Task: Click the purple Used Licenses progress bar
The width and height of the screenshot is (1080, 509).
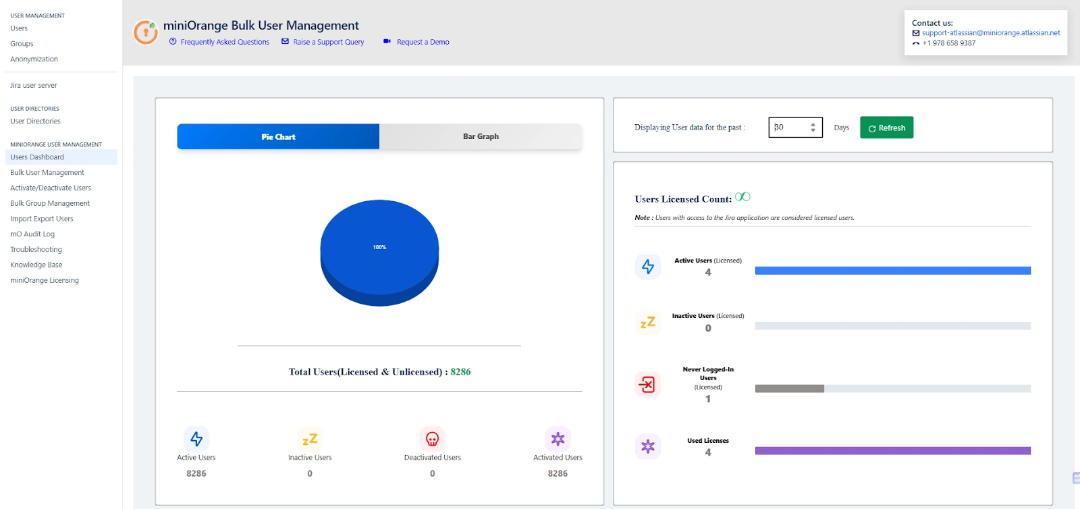Action: pos(893,451)
